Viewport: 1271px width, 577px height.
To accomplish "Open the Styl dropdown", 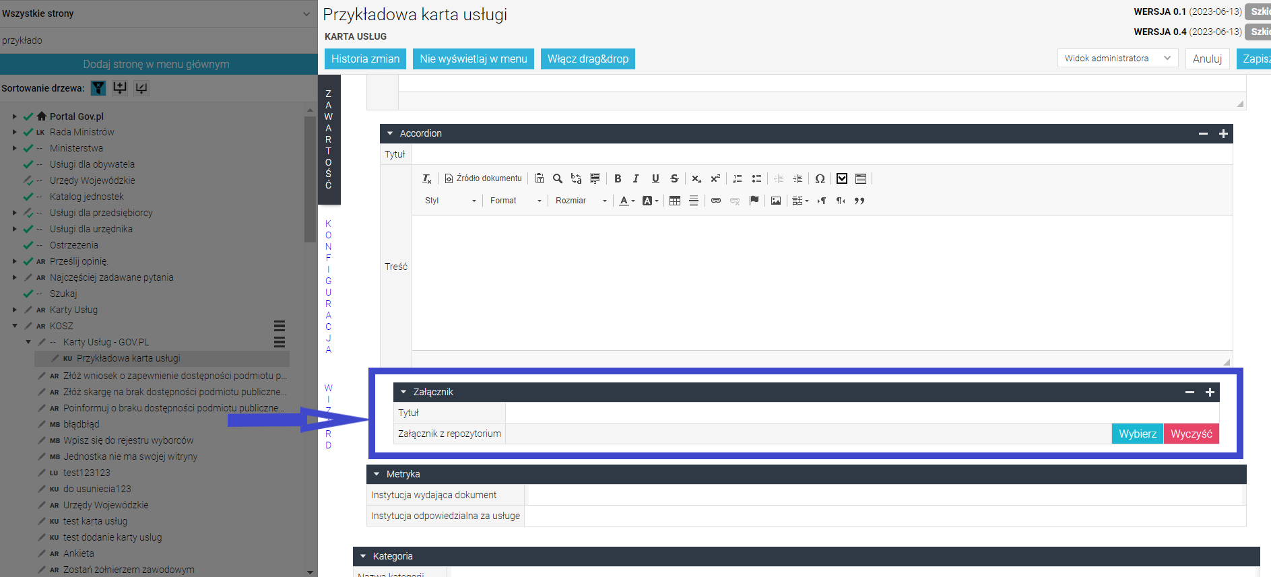I will (450, 201).
